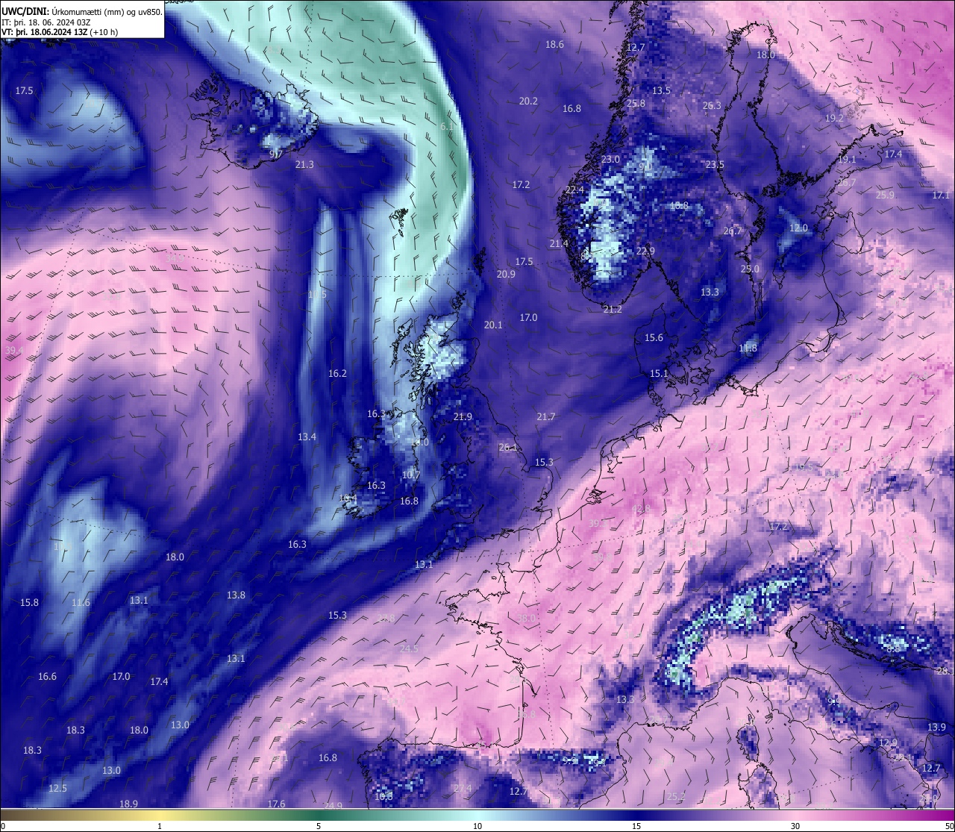Click the 21.7 value in the North Sea
The height and width of the screenshot is (832, 955).
tap(546, 417)
